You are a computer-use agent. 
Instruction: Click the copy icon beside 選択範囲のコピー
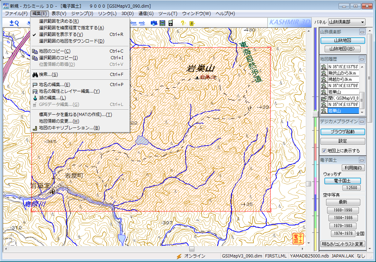[35, 58]
